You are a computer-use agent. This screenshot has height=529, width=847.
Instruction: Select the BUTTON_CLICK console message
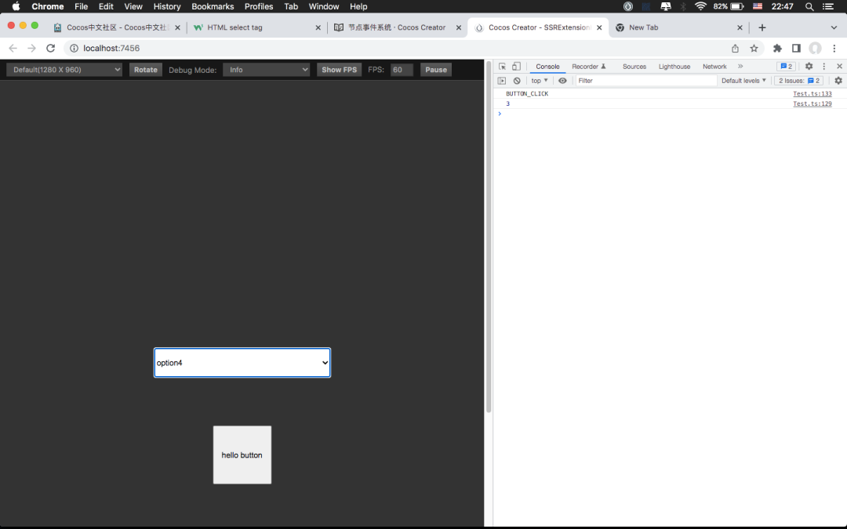[527, 93]
